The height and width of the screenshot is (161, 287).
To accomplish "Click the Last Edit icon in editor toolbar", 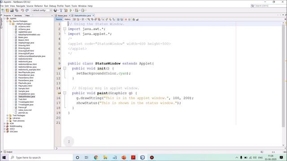I will coord(74,19).
